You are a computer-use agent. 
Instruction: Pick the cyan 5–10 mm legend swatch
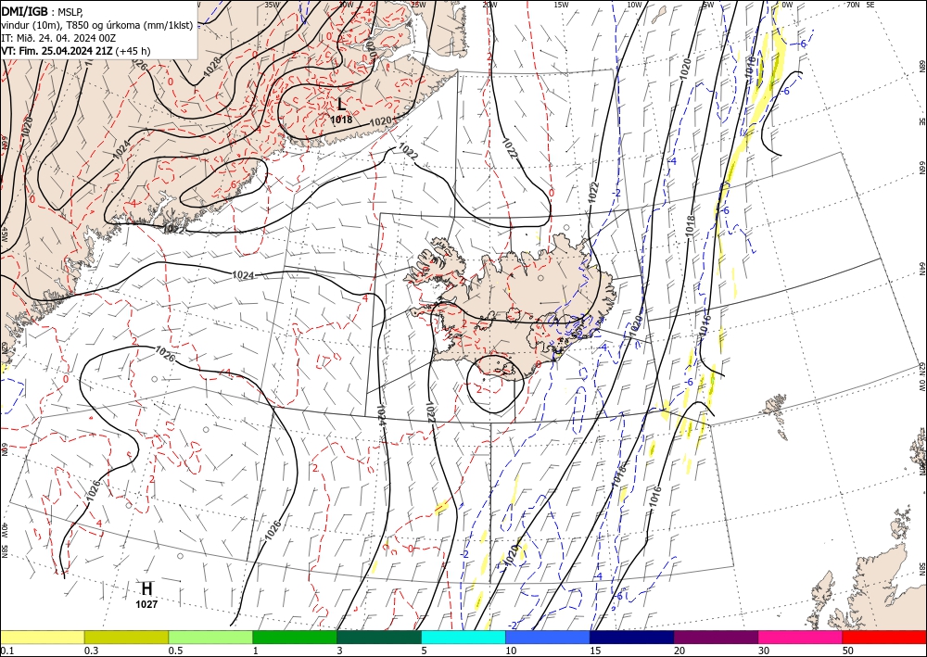[463, 637]
